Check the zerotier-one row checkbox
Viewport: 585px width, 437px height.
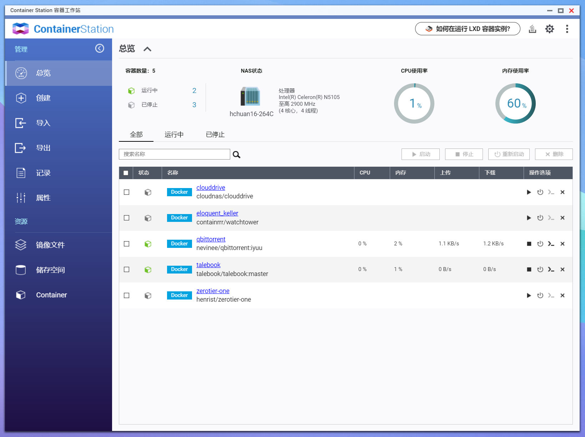tap(126, 295)
